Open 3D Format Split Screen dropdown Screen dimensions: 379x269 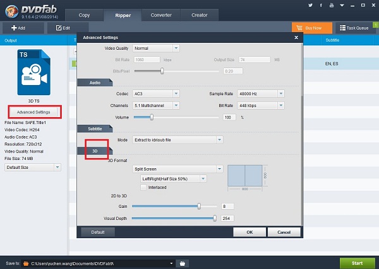pos(177,169)
